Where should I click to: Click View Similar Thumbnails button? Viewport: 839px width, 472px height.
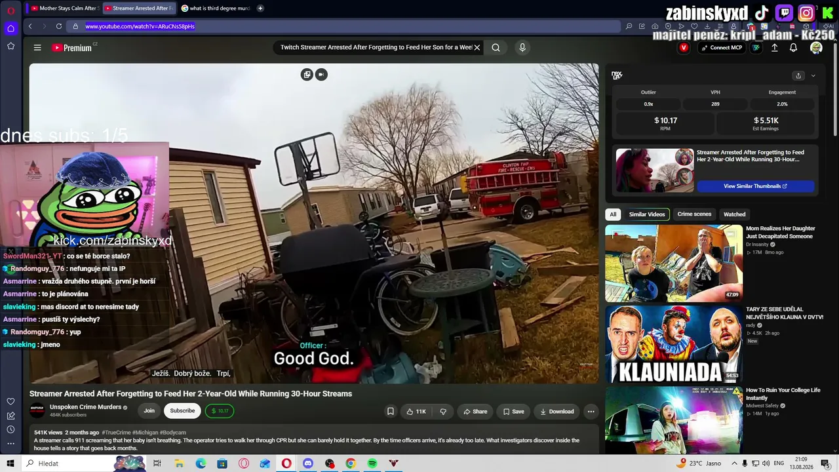coord(755,186)
